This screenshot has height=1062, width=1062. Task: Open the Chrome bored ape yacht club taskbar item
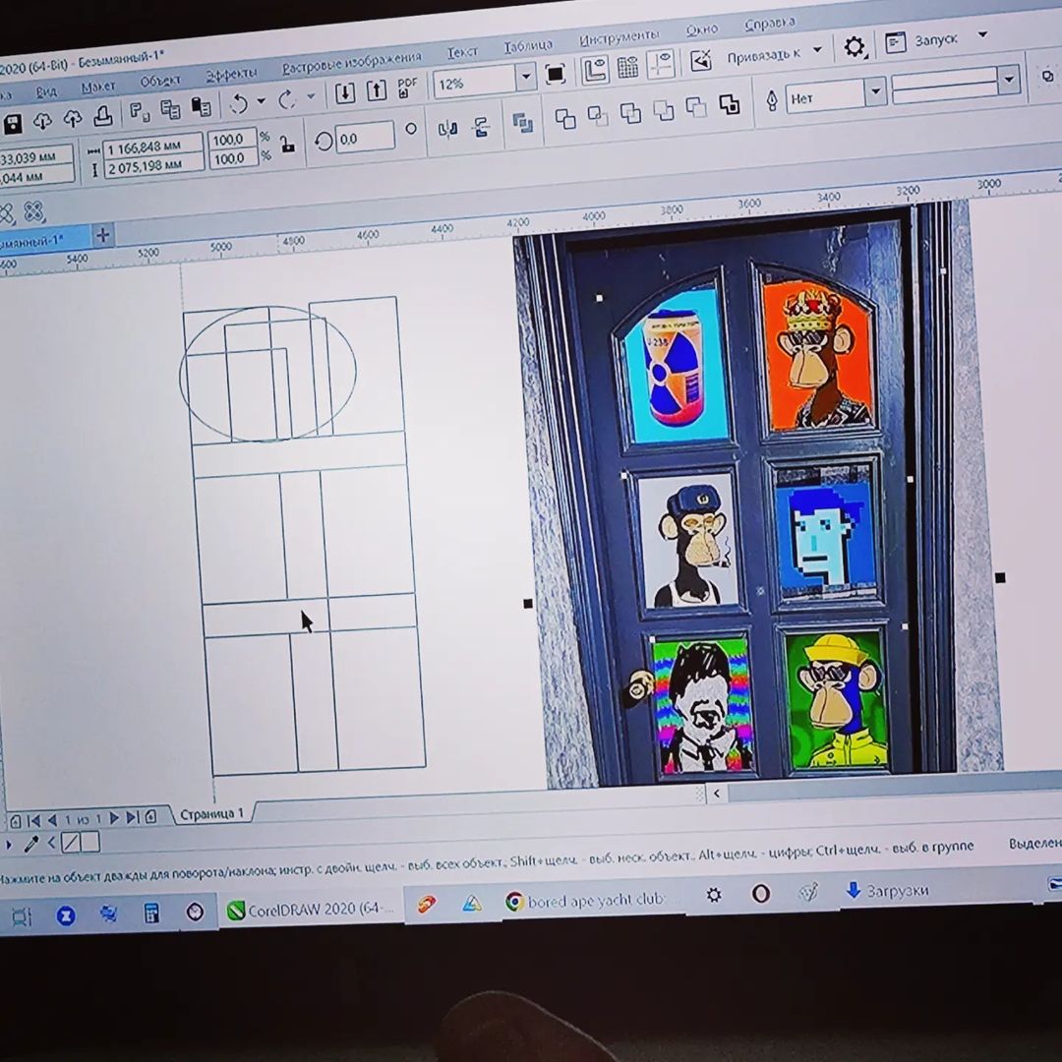click(x=586, y=900)
